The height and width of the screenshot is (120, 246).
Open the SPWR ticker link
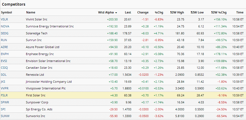[5, 102]
